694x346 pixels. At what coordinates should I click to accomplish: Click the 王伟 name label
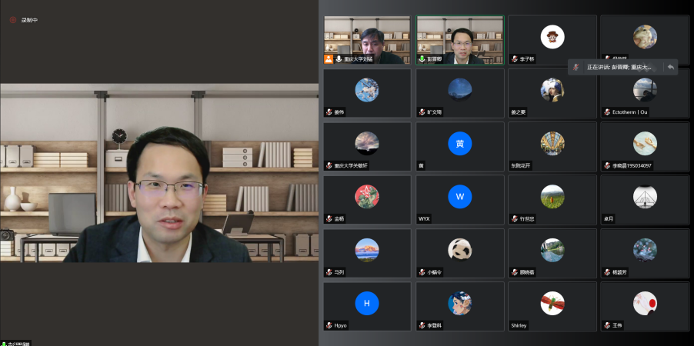click(x=617, y=326)
